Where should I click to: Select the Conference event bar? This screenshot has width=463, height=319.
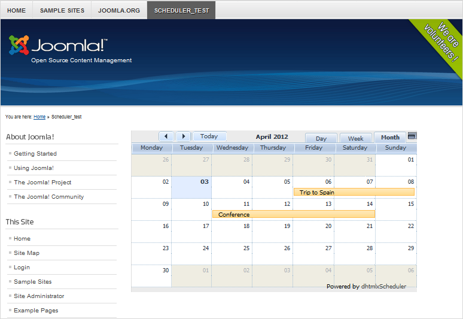tap(294, 214)
